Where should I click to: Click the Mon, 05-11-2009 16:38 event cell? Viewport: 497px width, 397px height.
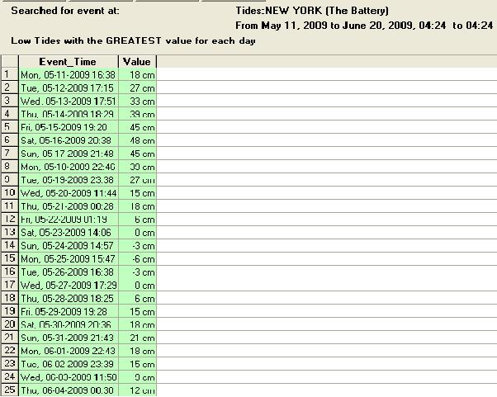pyautogui.click(x=68, y=75)
